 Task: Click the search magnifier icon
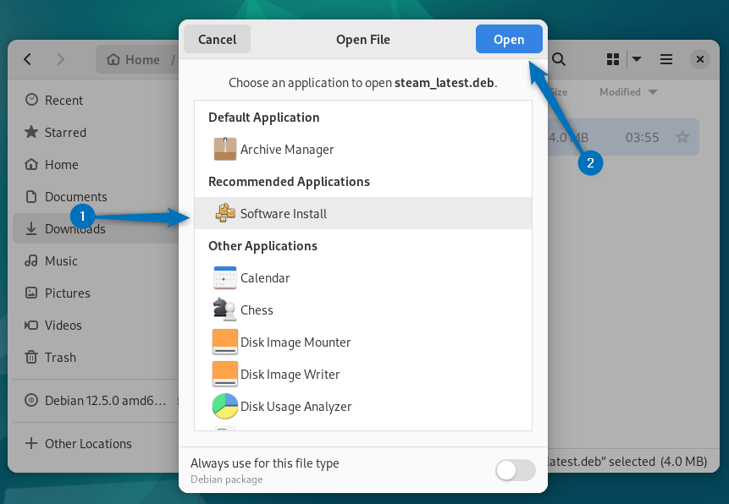tap(559, 59)
